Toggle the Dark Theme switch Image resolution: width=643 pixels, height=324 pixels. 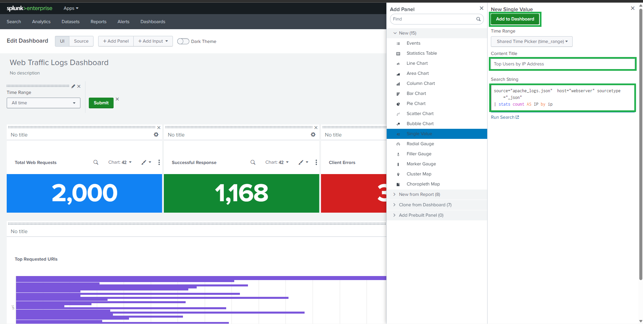pos(183,41)
